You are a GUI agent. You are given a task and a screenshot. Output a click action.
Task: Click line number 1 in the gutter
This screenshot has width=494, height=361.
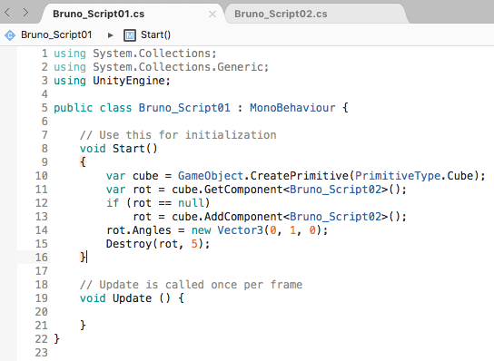[x=44, y=54]
